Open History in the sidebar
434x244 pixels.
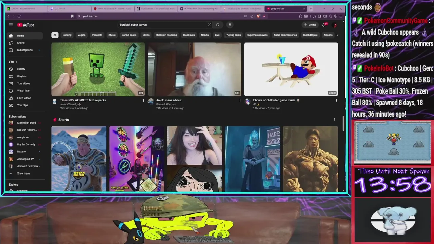tap(25, 69)
